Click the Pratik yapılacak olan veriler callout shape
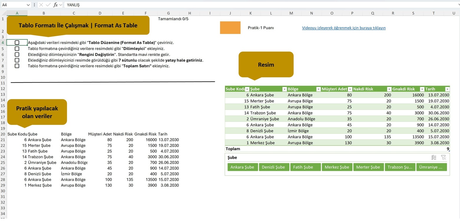 37,112
